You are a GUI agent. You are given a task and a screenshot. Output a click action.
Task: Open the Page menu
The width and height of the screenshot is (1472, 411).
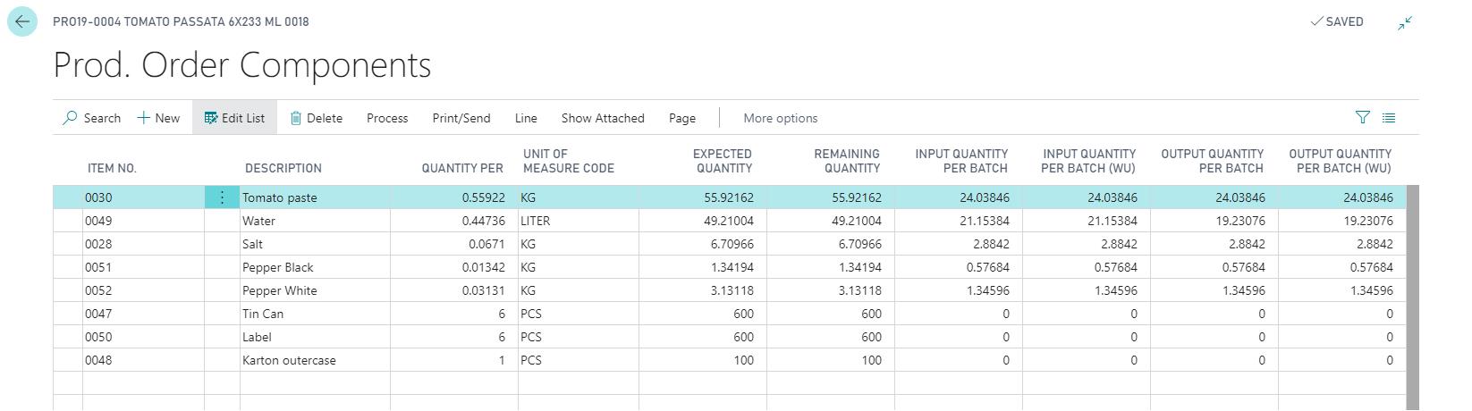coord(681,118)
